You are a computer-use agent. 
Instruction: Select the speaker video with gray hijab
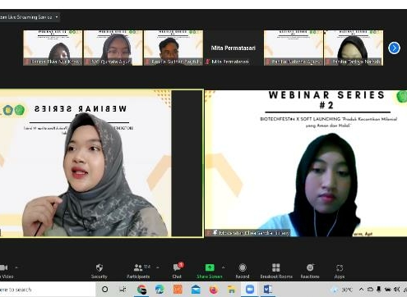[101, 163]
